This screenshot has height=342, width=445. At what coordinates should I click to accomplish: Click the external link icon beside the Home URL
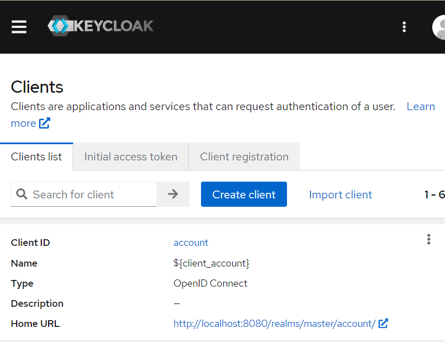(383, 324)
